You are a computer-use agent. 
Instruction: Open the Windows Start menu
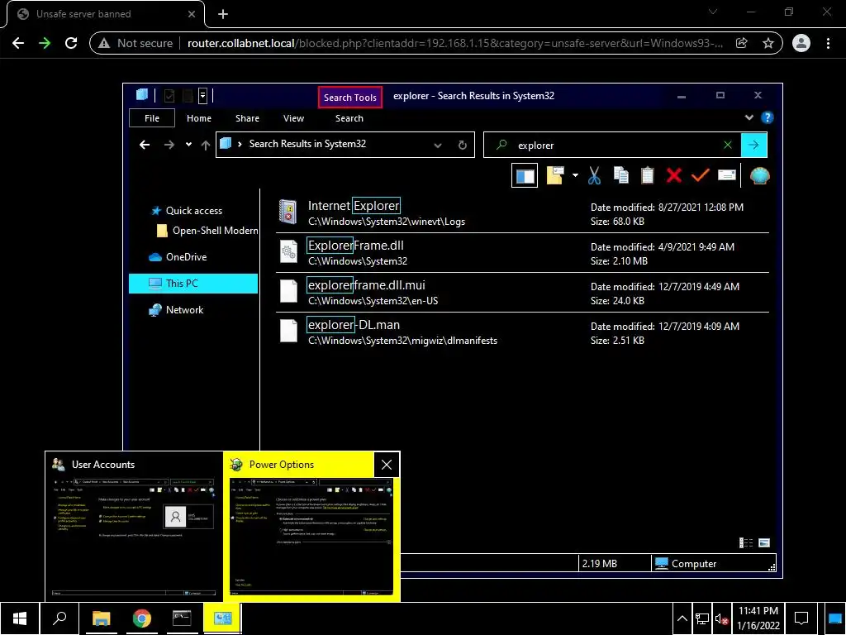pyautogui.click(x=20, y=618)
